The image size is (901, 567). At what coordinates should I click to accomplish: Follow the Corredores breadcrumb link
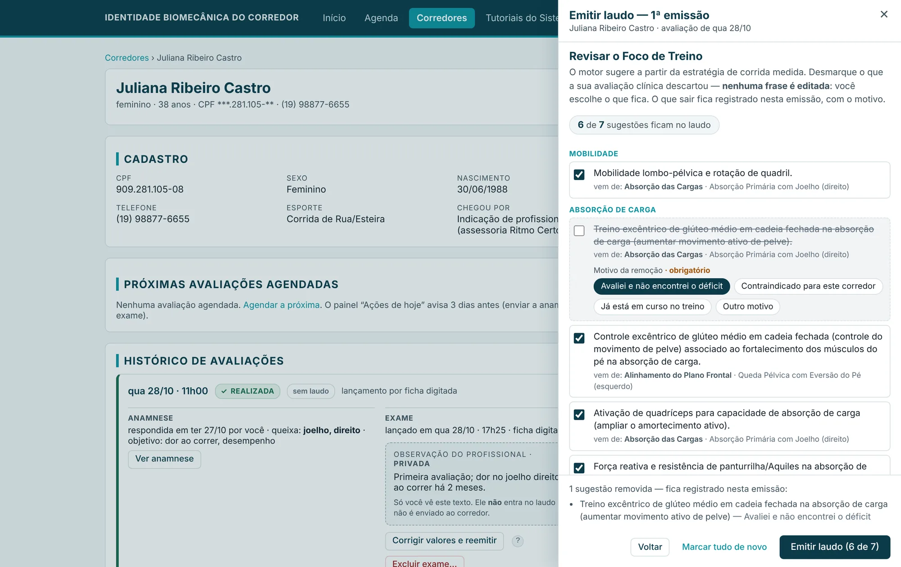[x=127, y=58]
